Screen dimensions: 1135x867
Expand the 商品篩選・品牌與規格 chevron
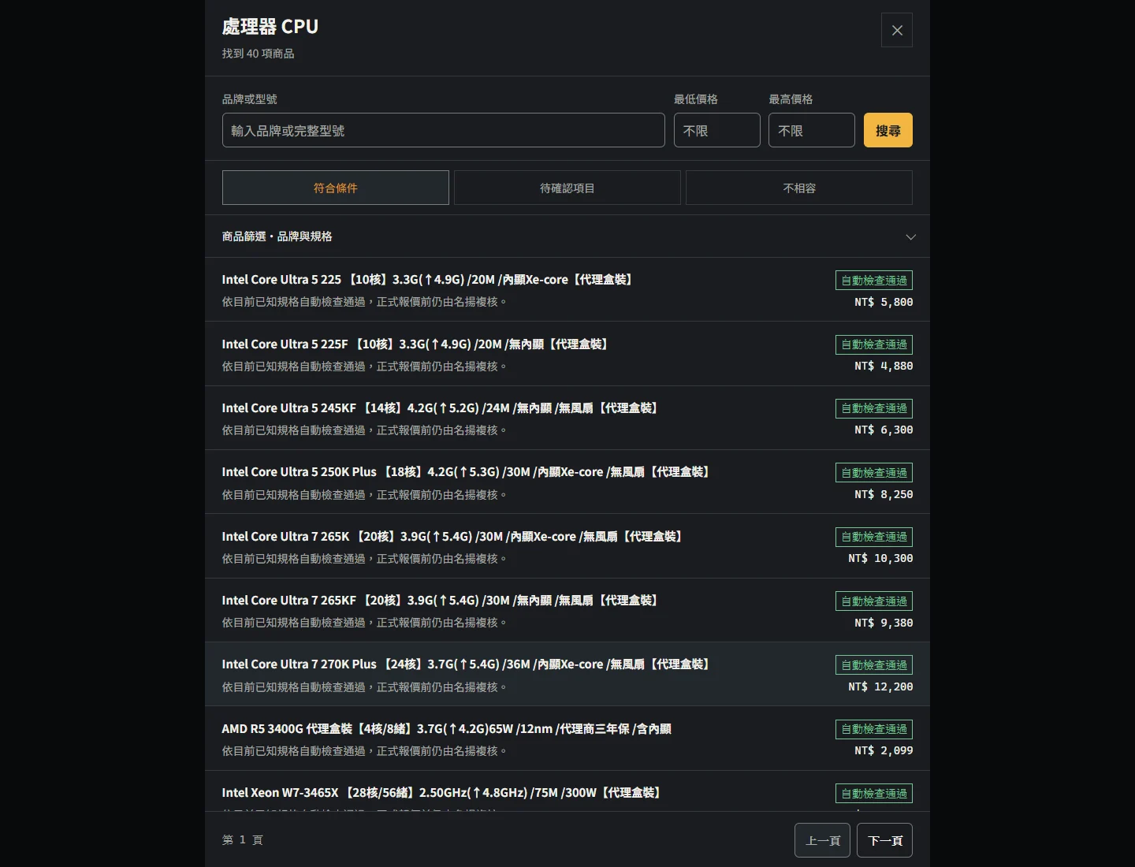[910, 236]
